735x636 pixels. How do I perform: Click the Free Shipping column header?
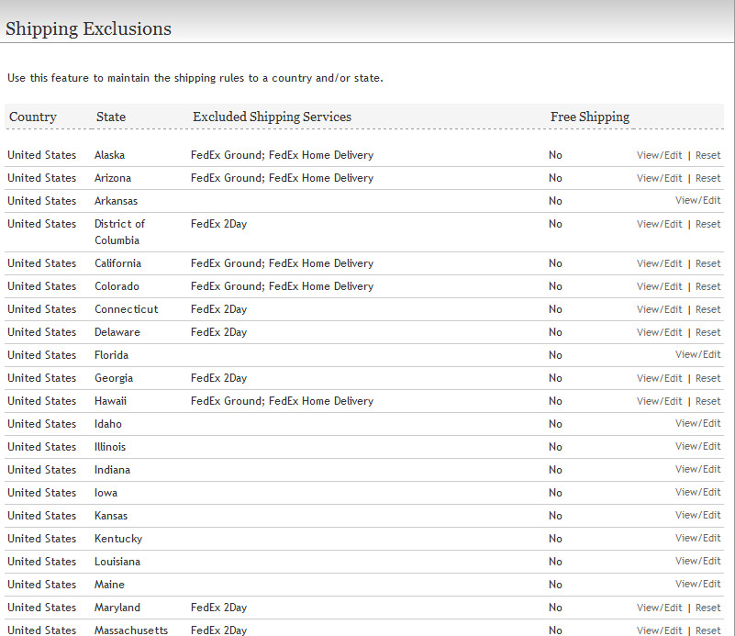590,117
